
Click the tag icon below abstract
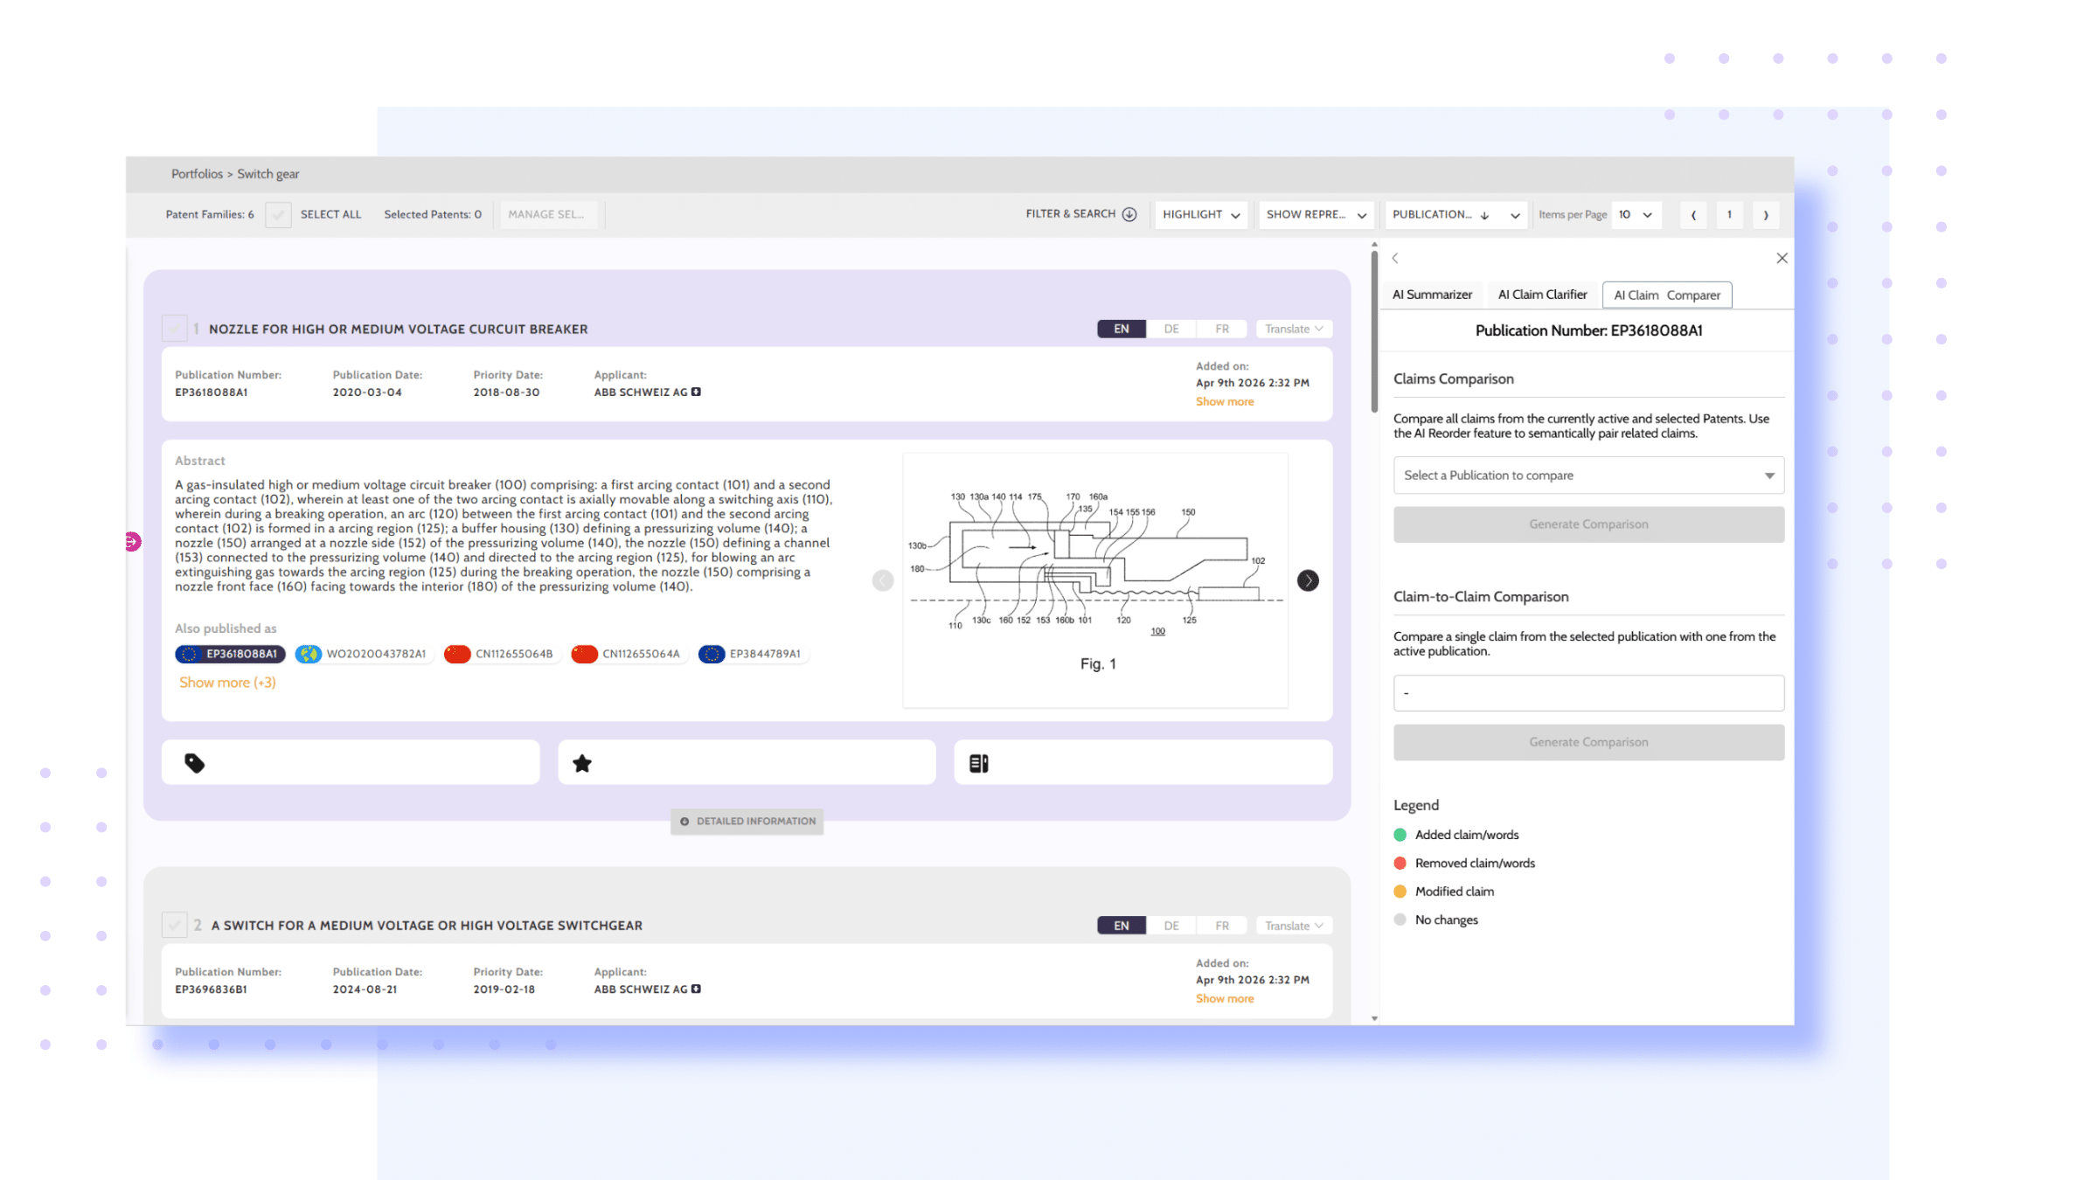194,763
